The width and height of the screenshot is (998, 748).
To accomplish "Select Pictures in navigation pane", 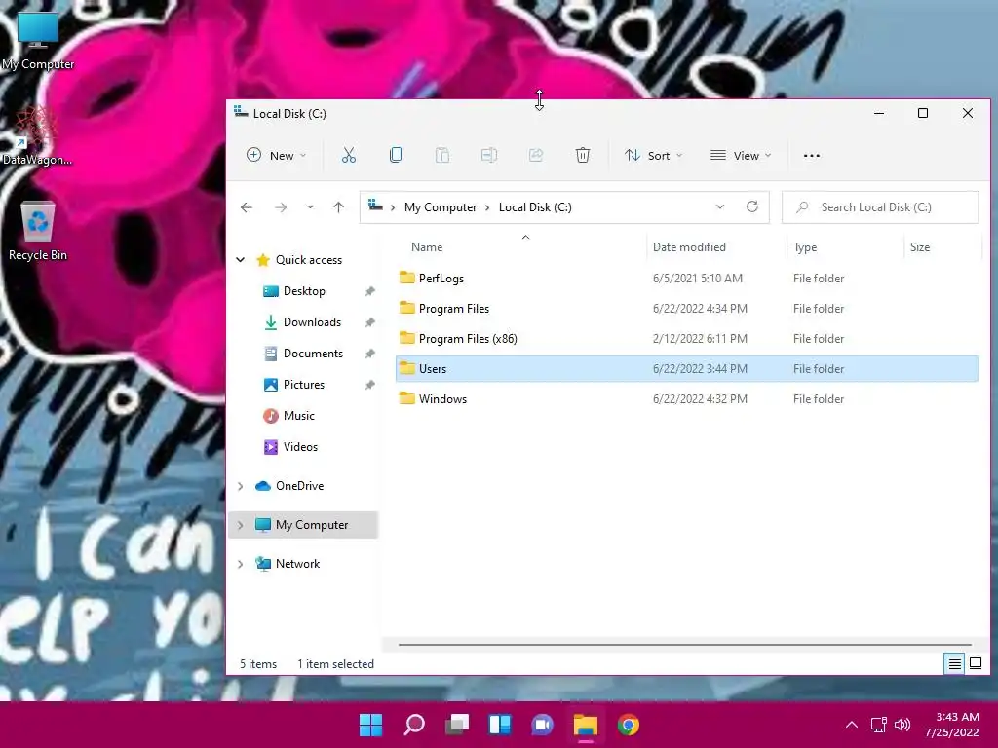I will (304, 385).
